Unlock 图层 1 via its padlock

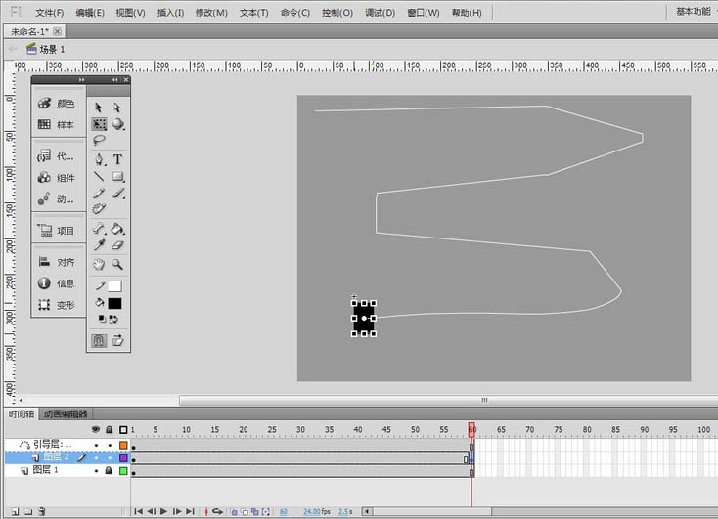pyautogui.click(x=109, y=470)
